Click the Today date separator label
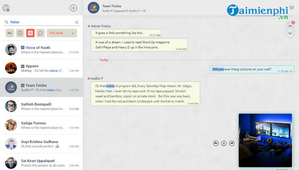299x170 pixels. coord(104,60)
